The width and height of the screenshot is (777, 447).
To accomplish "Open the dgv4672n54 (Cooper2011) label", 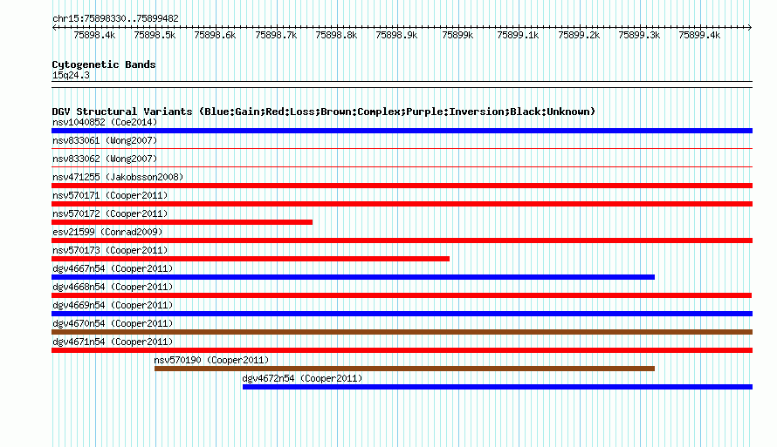I will pos(302,378).
